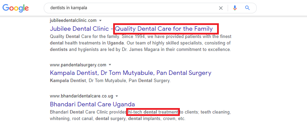Click the red-boxed 'Quality Dental Care for the Family' text

[x=164, y=29]
